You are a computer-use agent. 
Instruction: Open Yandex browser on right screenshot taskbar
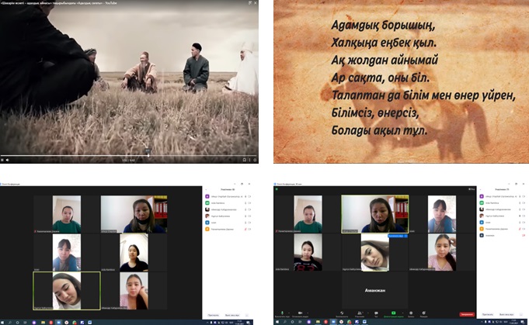(342, 322)
